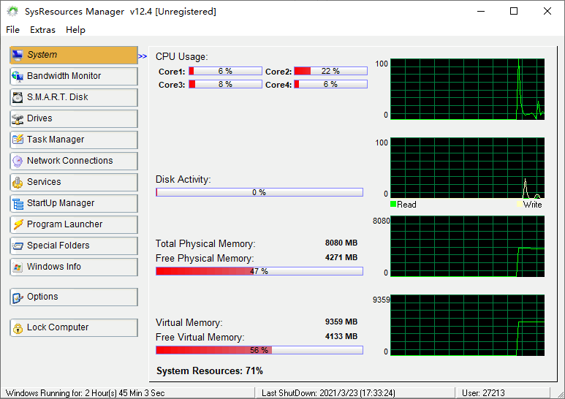
Task: Open the File menu
Action: point(12,30)
